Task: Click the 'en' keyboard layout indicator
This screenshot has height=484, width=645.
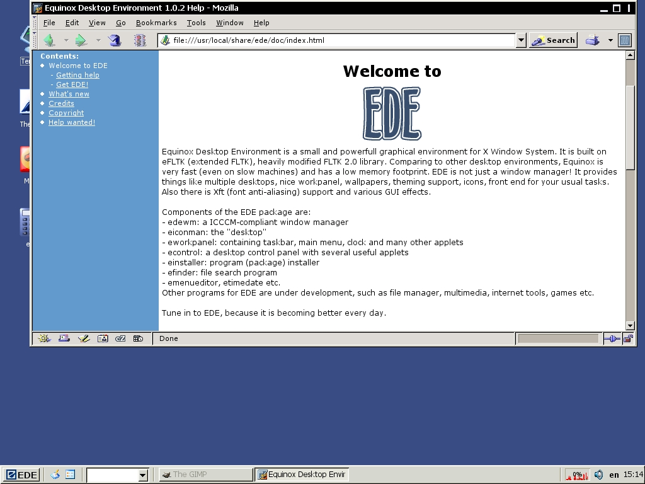Action: point(614,475)
